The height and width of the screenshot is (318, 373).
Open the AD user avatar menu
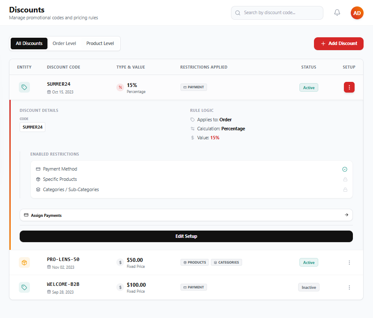pos(357,13)
